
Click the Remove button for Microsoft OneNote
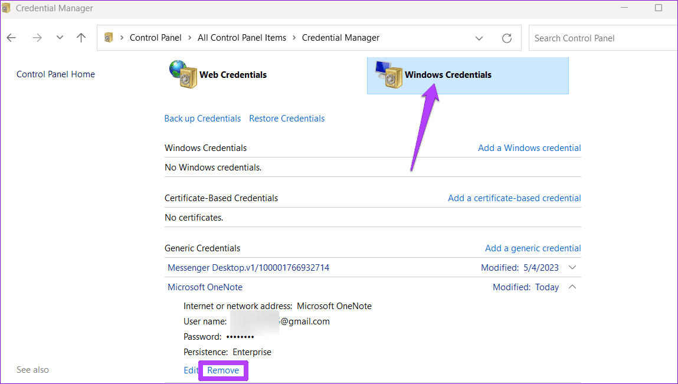click(223, 370)
